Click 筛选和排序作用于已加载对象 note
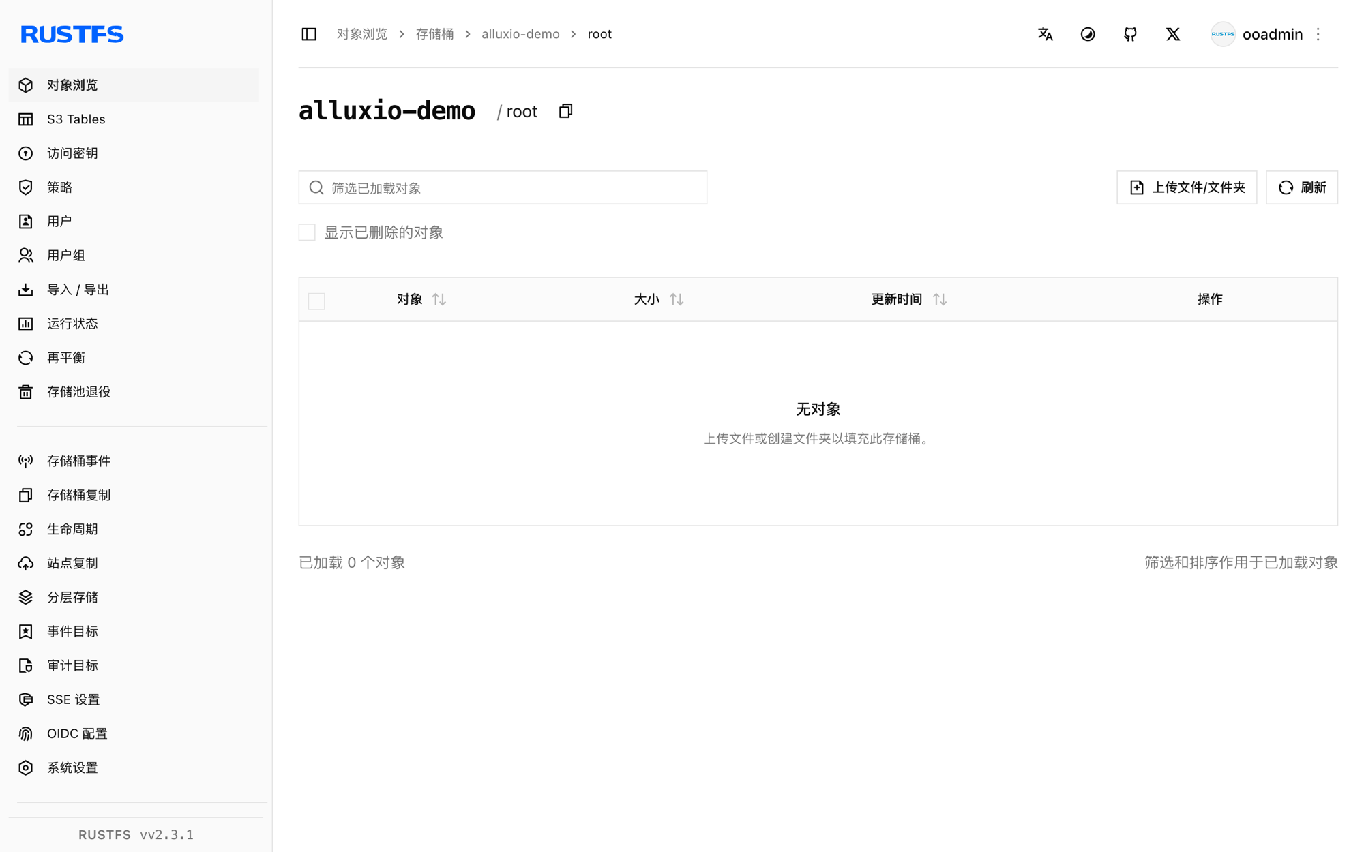Screen dimensions: 1364x852 pos(1241,562)
